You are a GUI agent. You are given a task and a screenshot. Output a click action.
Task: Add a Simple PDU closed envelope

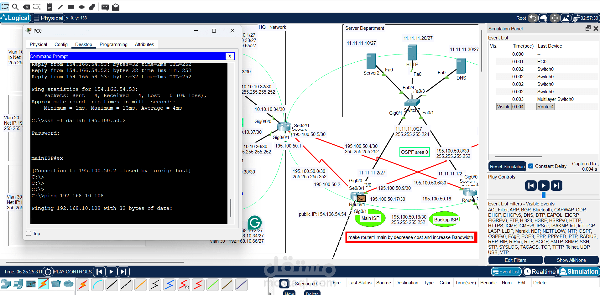[105, 7]
